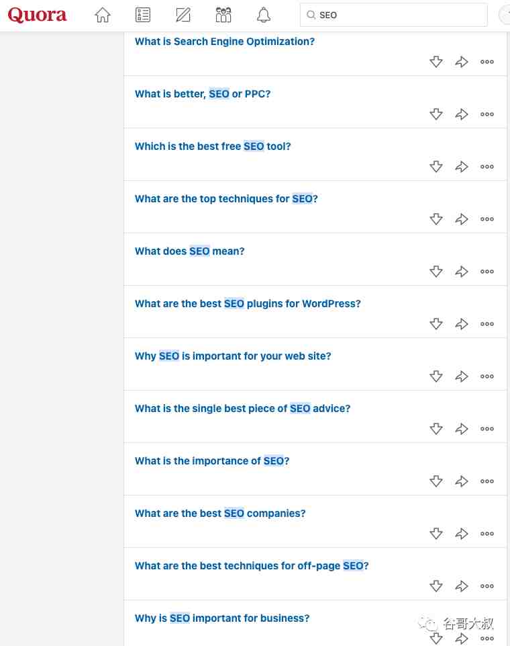
Task: Click the search field containing SEO
Action: click(394, 15)
